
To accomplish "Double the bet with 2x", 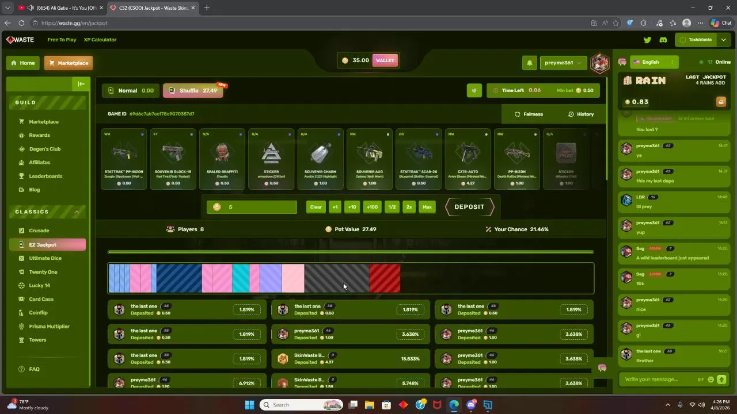I will click(x=409, y=207).
